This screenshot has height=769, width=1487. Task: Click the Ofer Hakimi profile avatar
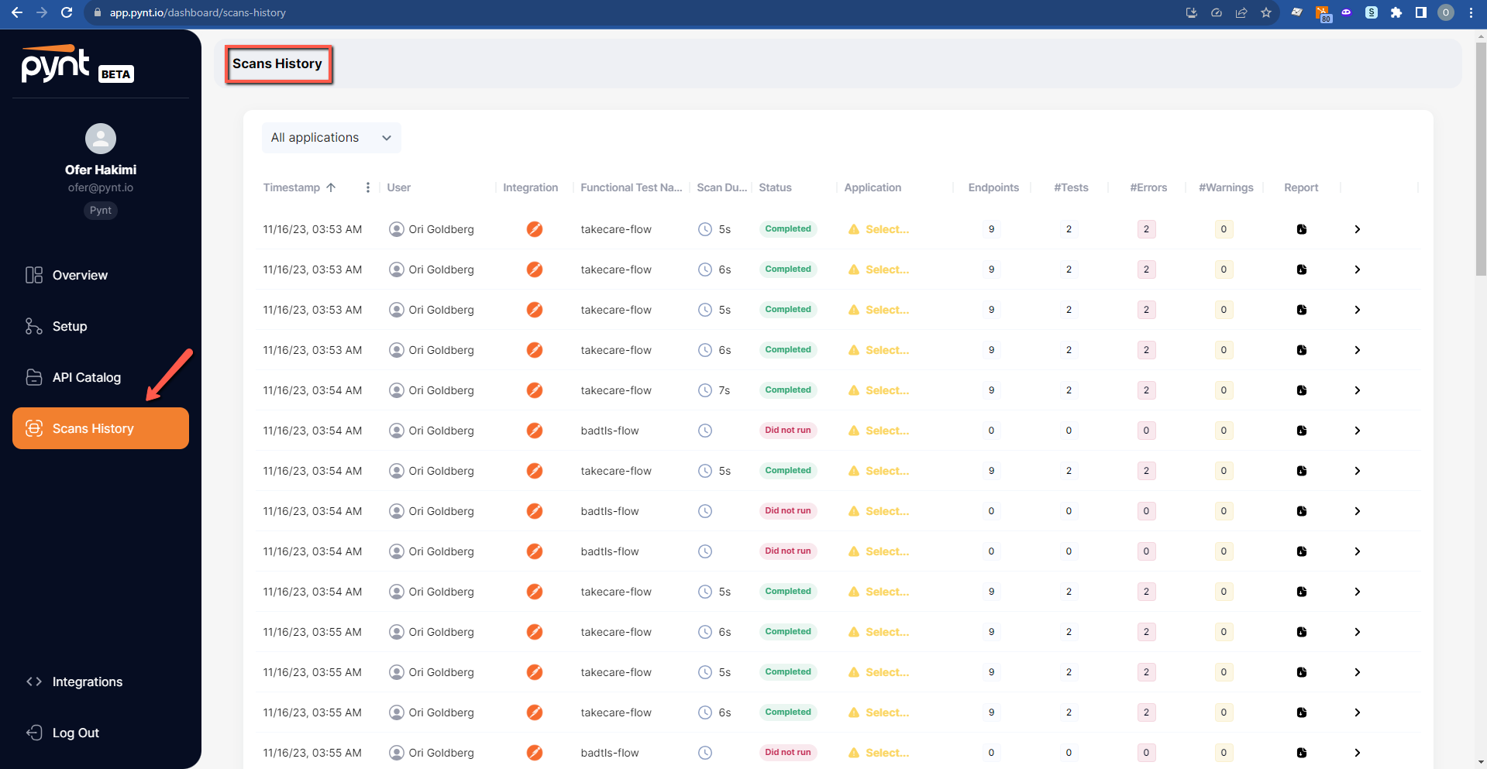click(x=101, y=139)
